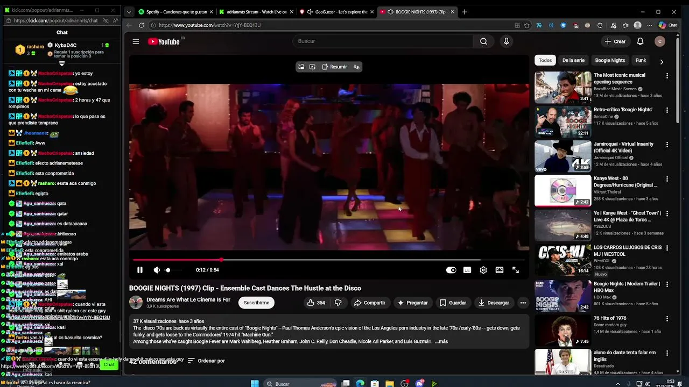Open options for 76 Hits of 1976 video
Screen dimensions: 689x387
point(667,319)
